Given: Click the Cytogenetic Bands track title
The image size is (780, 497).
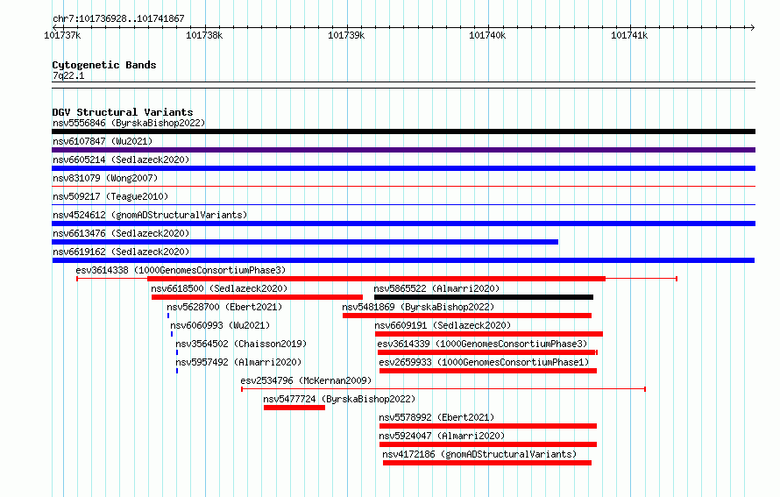Looking at the screenshot, I should [104, 65].
